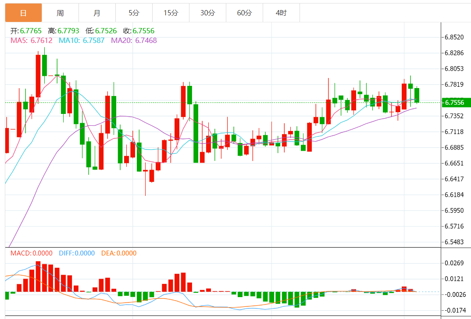Image resolution: width=471 pixels, height=319 pixels.
Task: Click the tallest red MACD histogram bar
Action: click(38, 276)
